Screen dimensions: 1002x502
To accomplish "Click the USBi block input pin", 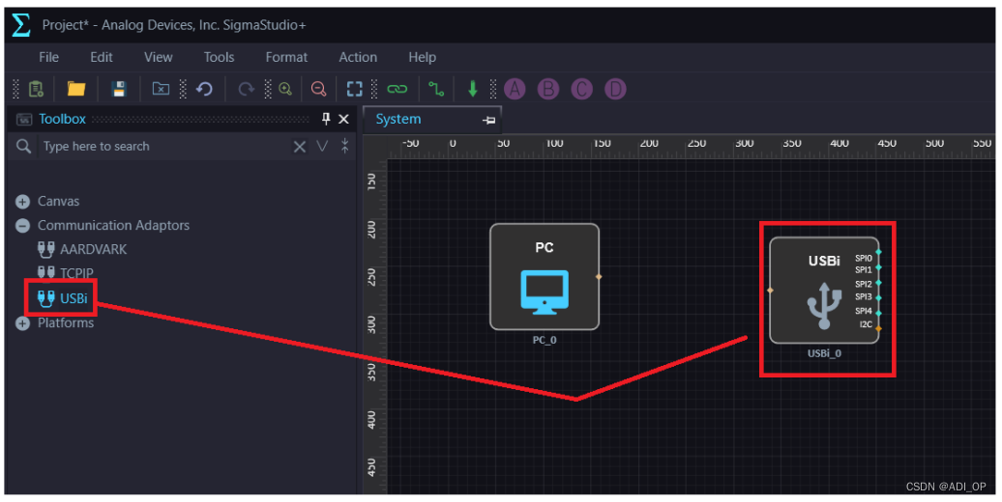I will click(x=770, y=291).
